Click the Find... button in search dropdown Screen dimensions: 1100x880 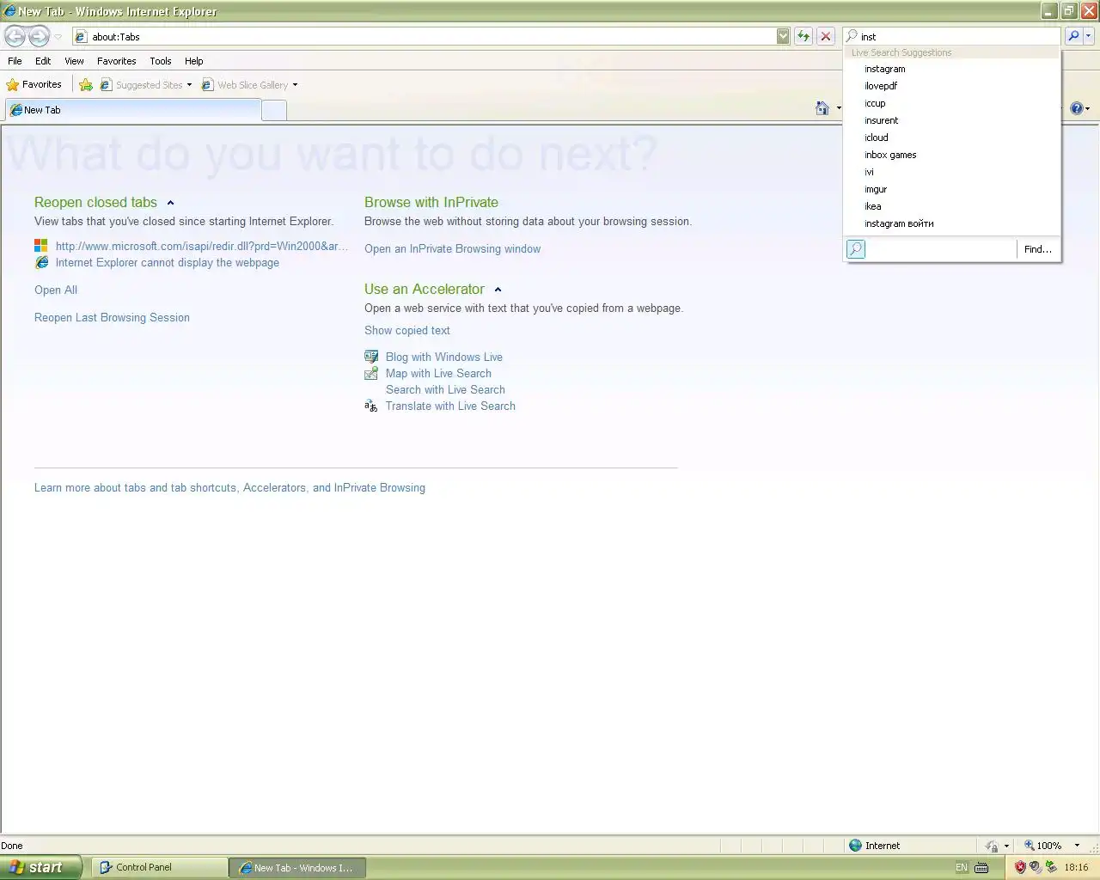1038,249
